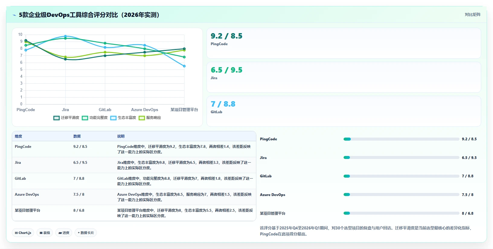Click the Azure DevOps progress bar

(401, 195)
